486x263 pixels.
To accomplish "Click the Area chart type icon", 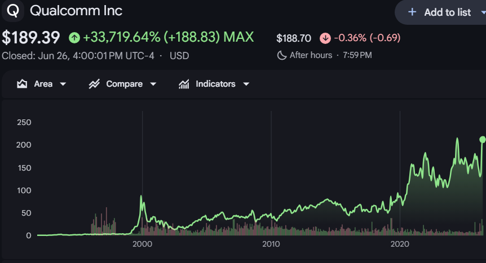I will [22, 84].
